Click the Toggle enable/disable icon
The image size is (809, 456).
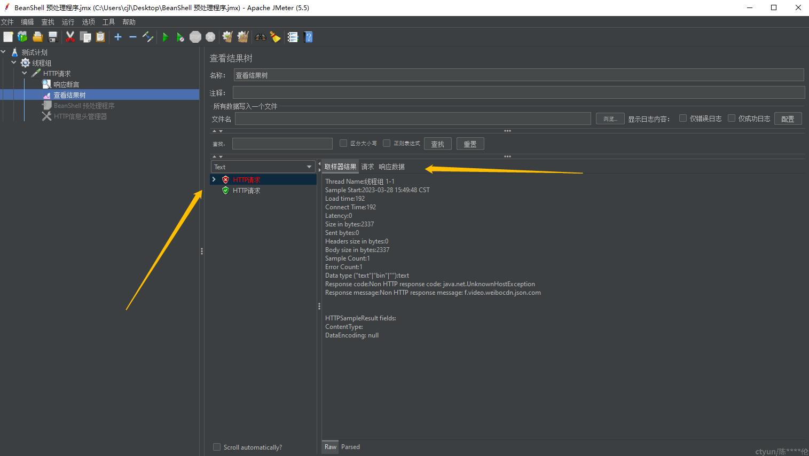[x=148, y=37]
